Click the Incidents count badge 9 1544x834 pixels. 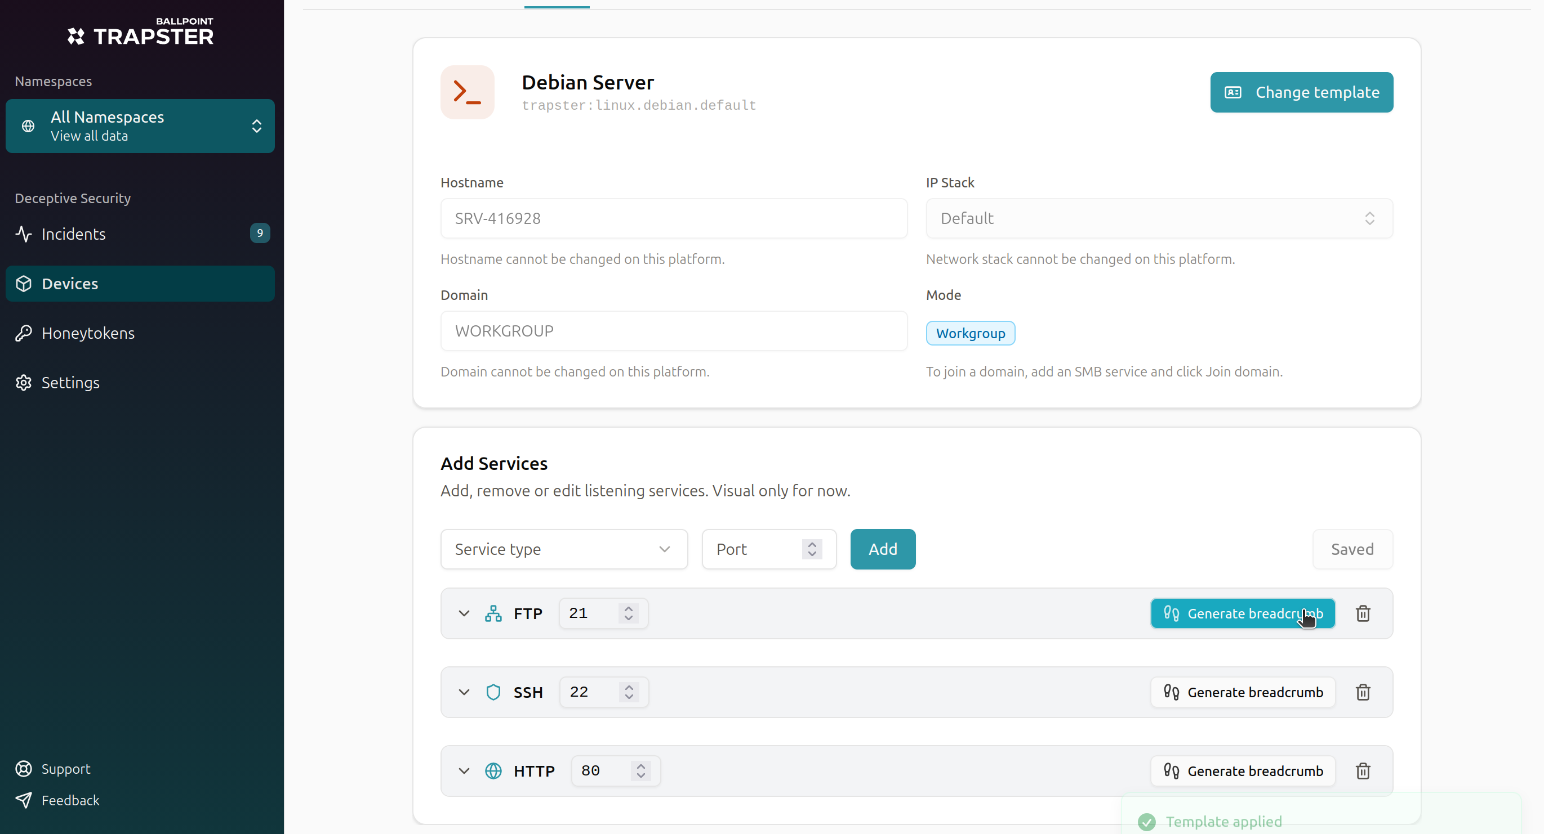click(x=260, y=233)
